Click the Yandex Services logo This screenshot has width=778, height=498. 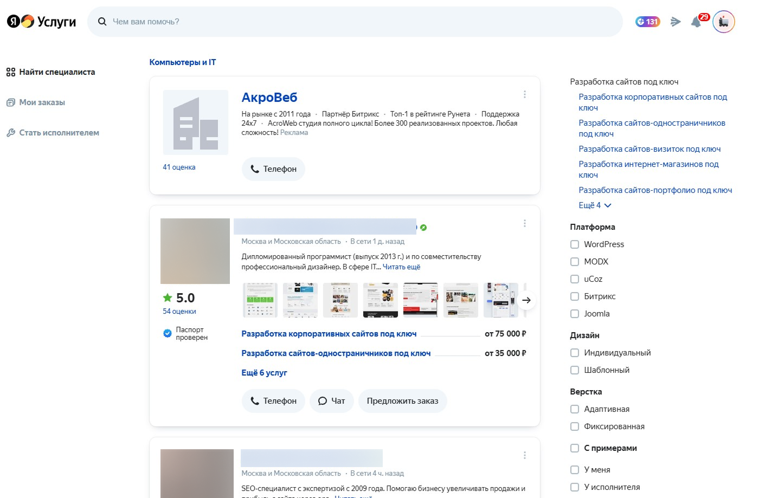point(41,22)
